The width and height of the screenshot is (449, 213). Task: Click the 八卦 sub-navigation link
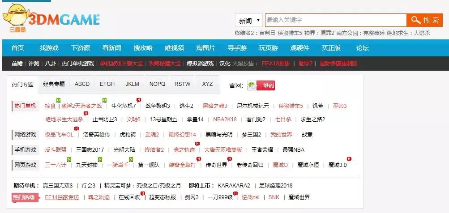[51, 64]
